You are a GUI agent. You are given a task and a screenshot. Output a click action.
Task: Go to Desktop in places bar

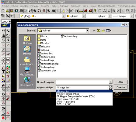tap(27, 50)
